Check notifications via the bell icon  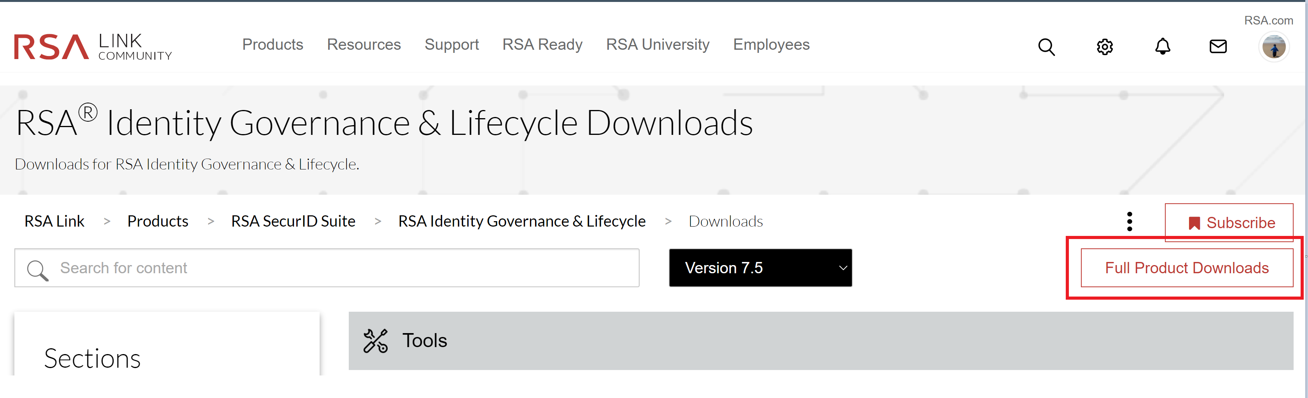[x=1163, y=47]
